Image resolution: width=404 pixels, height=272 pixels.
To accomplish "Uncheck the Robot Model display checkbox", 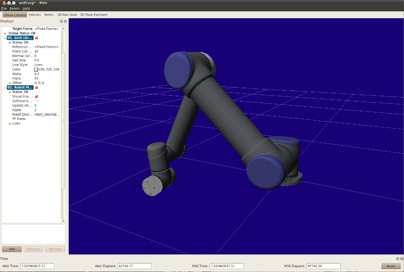I will (37, 87).
